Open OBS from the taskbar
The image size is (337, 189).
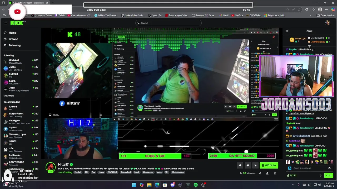pyautogui.click(x=203, y=185)
